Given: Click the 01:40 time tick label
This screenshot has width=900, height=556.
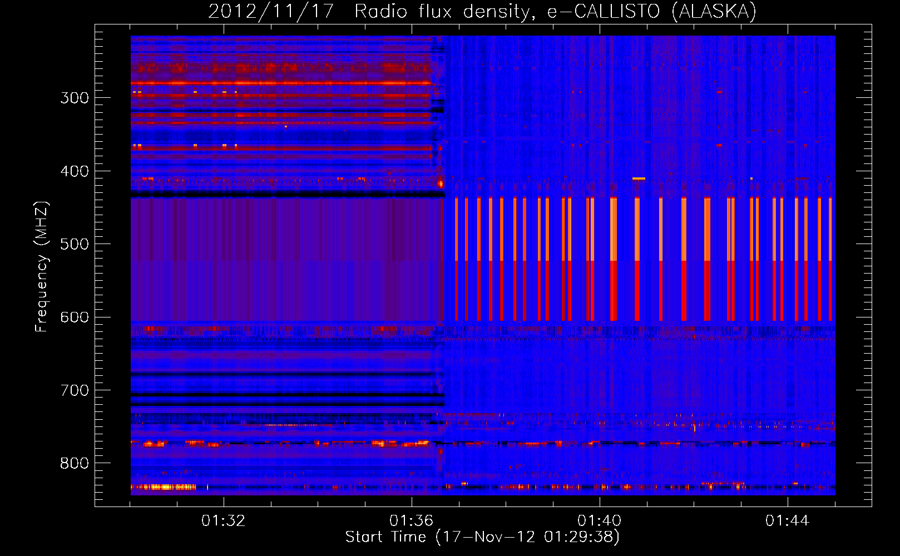Looking at the screenshot, I should 599,521.
